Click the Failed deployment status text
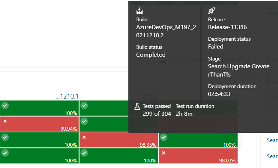The image size is (278, 168). coord(216,47)
